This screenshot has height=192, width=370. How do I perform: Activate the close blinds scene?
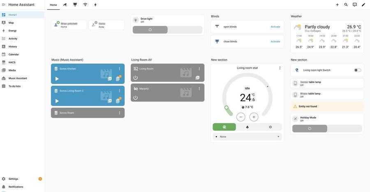pos(275,42)
